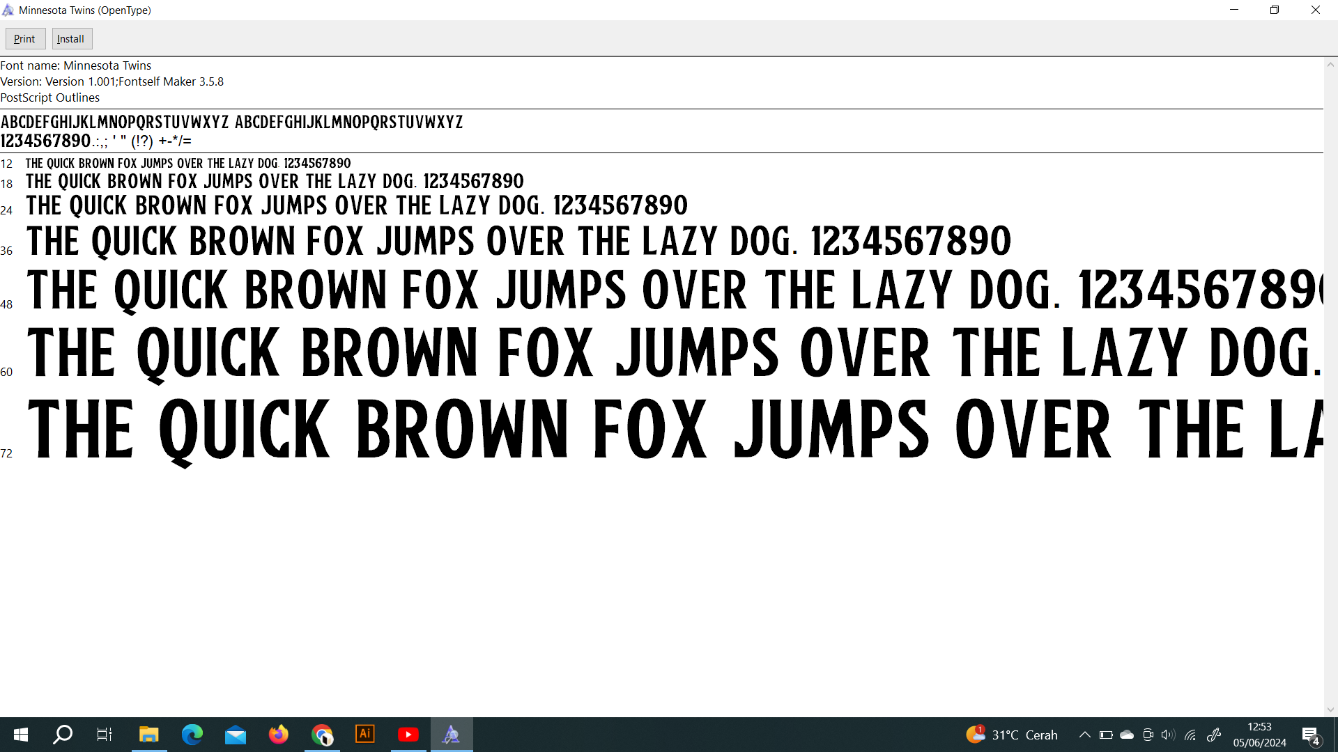Click the Install font button
The image size is (1338, 752).
(71, 39)
